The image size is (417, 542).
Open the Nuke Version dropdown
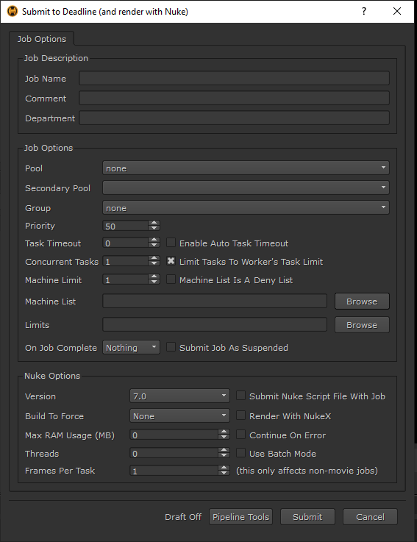click(179, 396)
